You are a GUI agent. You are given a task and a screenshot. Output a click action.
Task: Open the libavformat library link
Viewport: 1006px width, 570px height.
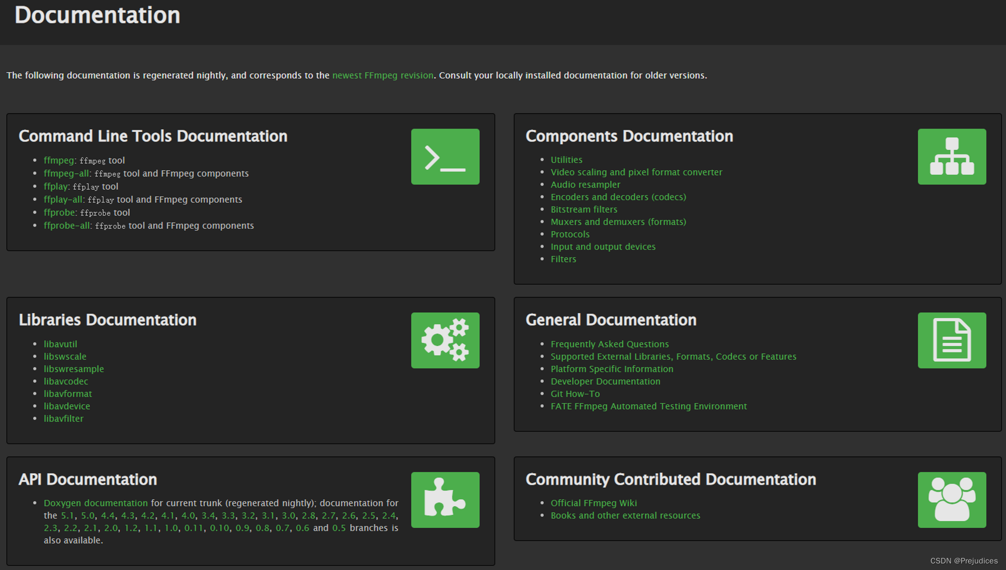click(68, 394)
